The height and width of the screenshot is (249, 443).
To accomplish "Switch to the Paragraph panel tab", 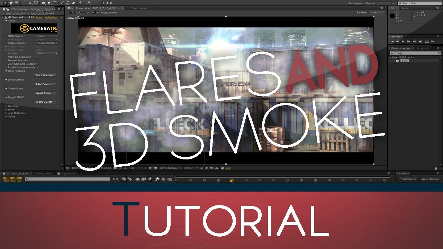I will coord(423,48).
